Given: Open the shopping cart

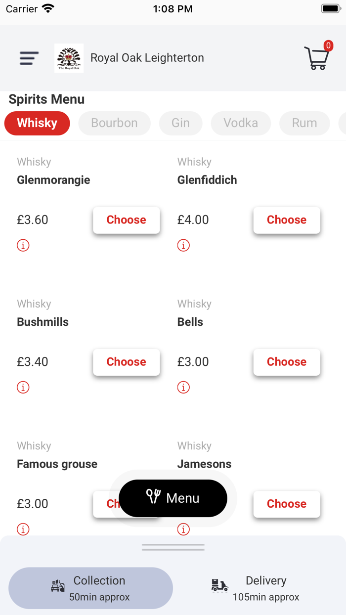Looking at the screenshot, I should coord(317,58).
